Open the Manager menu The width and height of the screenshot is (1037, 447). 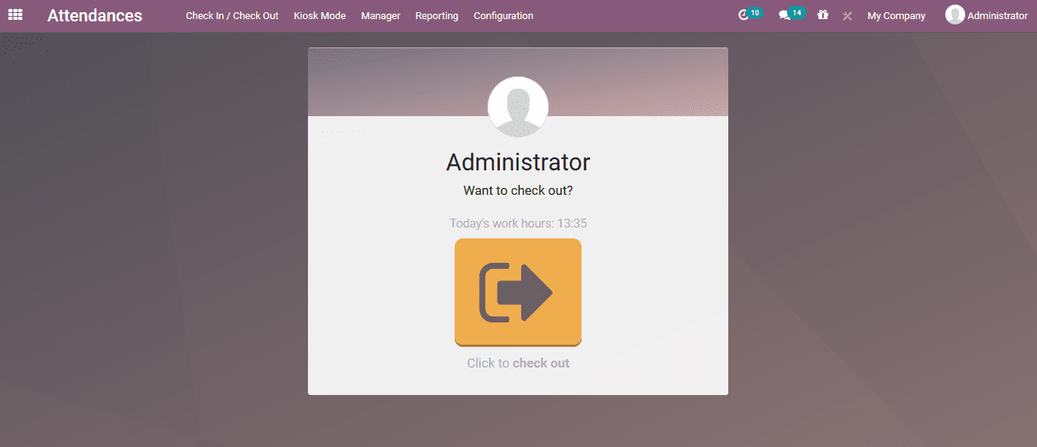(380, 15)
